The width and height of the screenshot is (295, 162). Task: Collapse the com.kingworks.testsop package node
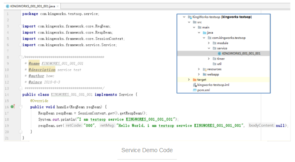[x=204, y=38]
